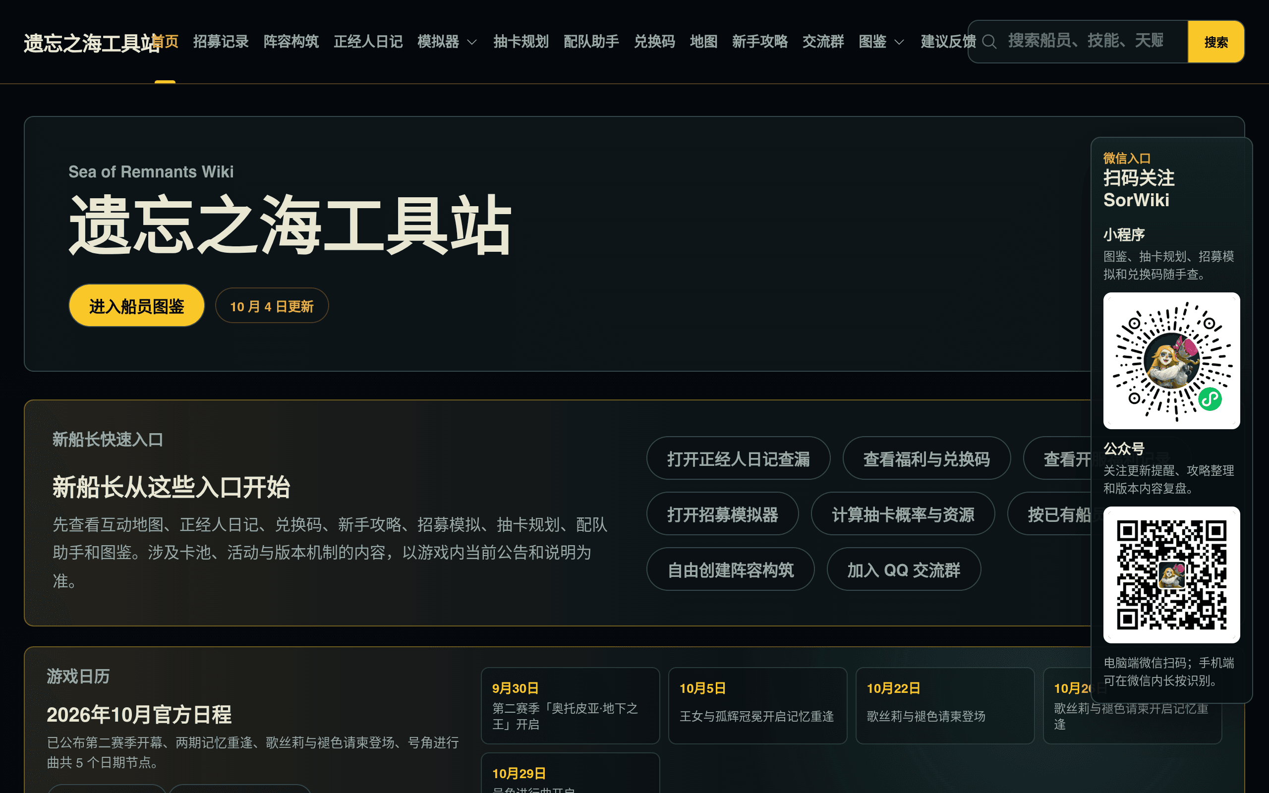This screenshot has width=1269, height=793.
Task: Open 招募记录 in the navigation
Action: tap(221, 42)
